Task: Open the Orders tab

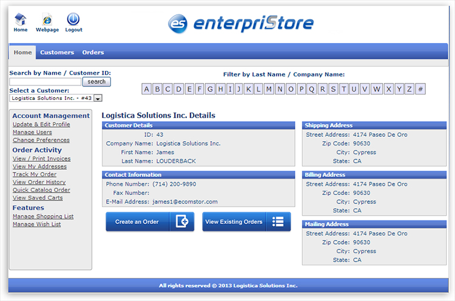Action: pos(93,53)
